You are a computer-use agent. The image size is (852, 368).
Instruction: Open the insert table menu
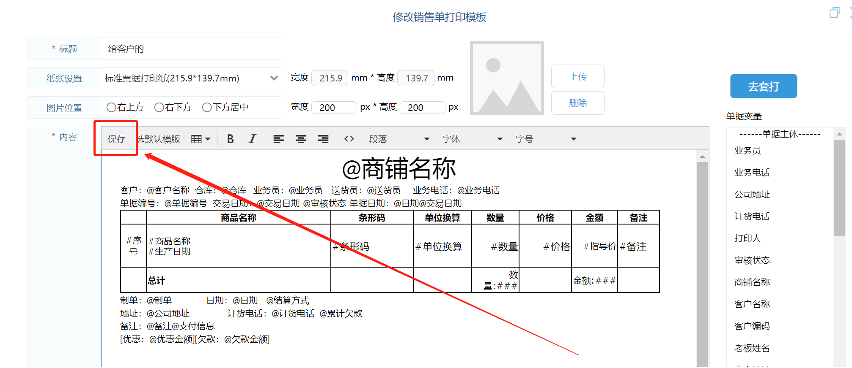tap(201, 139)
